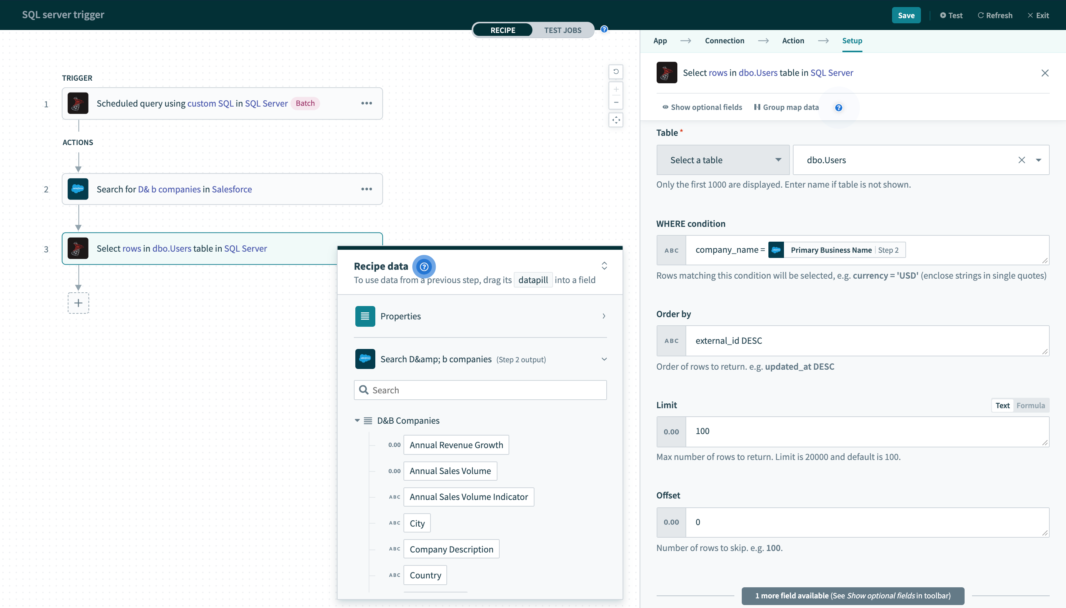Click the reset view icon above the zoom controls
The image size is (1066, 608).
click(616, 72)
